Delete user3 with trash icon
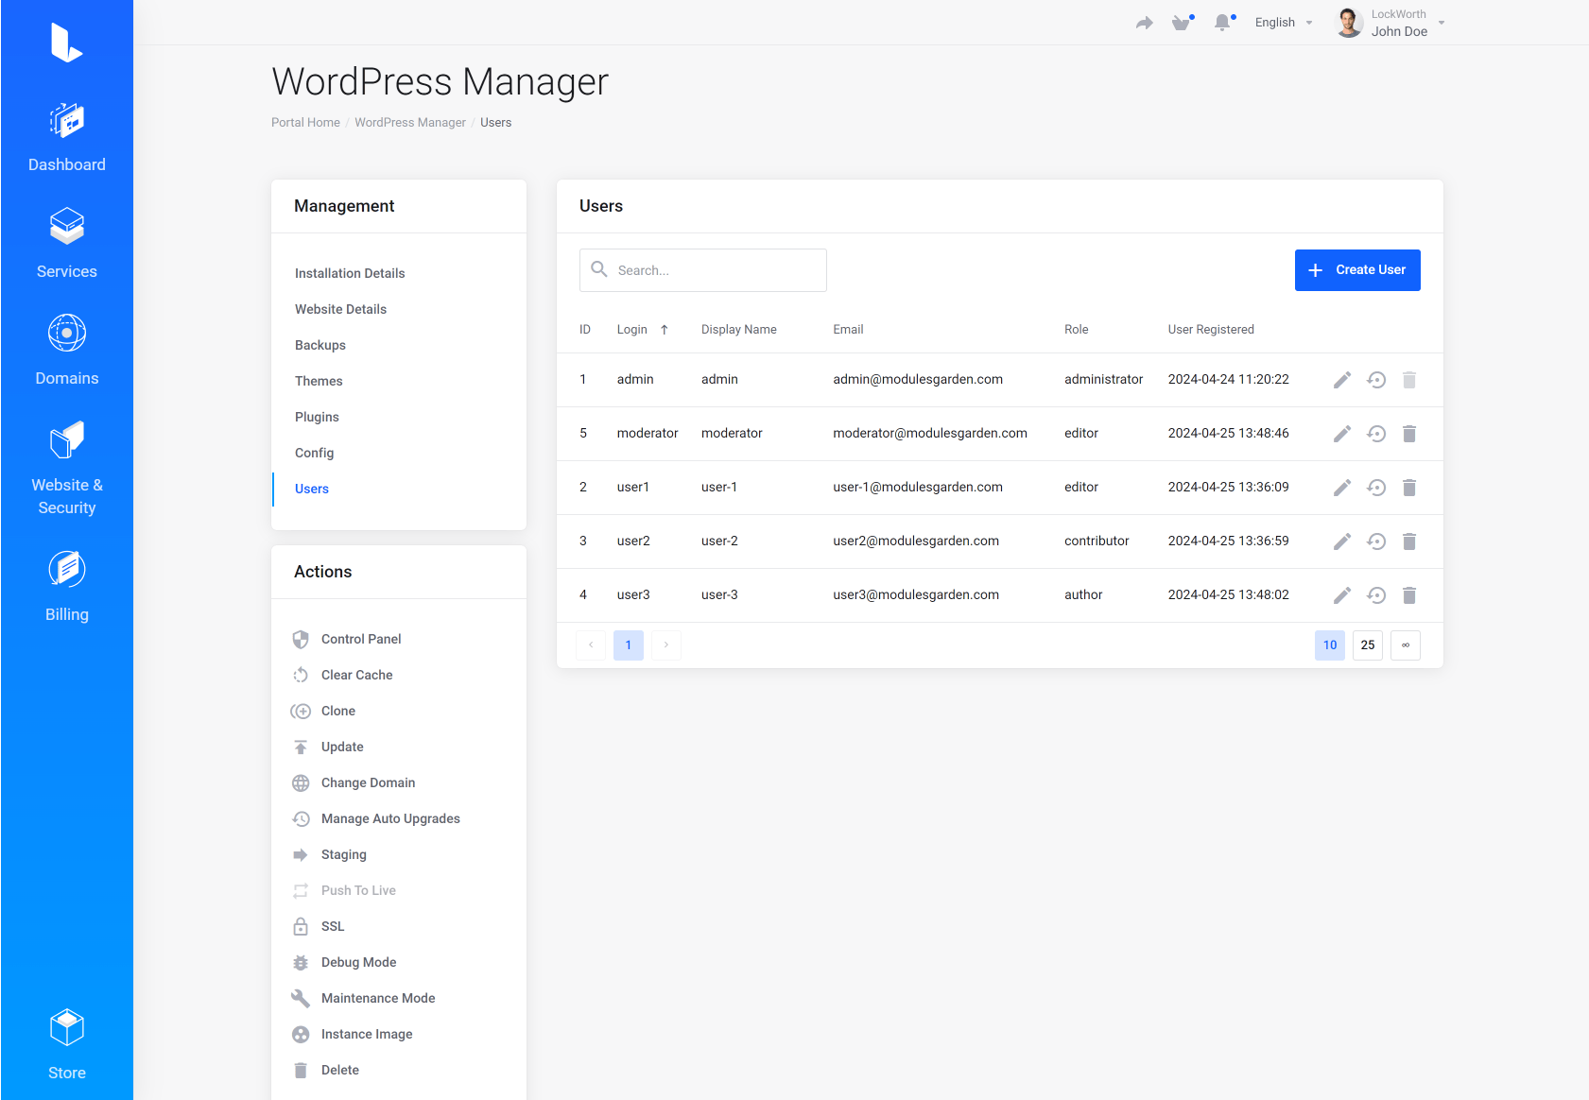Viewport: 1589px width, 1100px height. pos(1409,595)
